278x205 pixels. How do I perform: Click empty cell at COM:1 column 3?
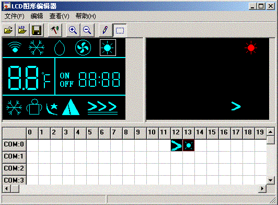point(68,157)
